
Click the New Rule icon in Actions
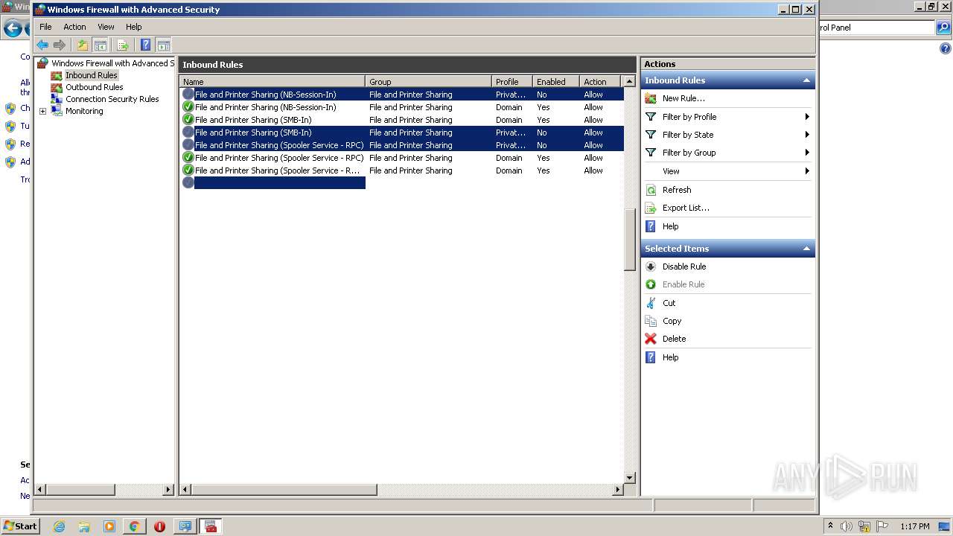651,98
